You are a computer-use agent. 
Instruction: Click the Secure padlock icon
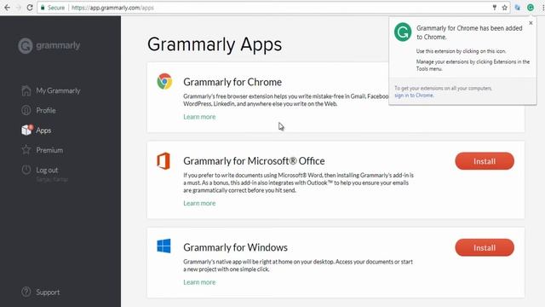43,8
